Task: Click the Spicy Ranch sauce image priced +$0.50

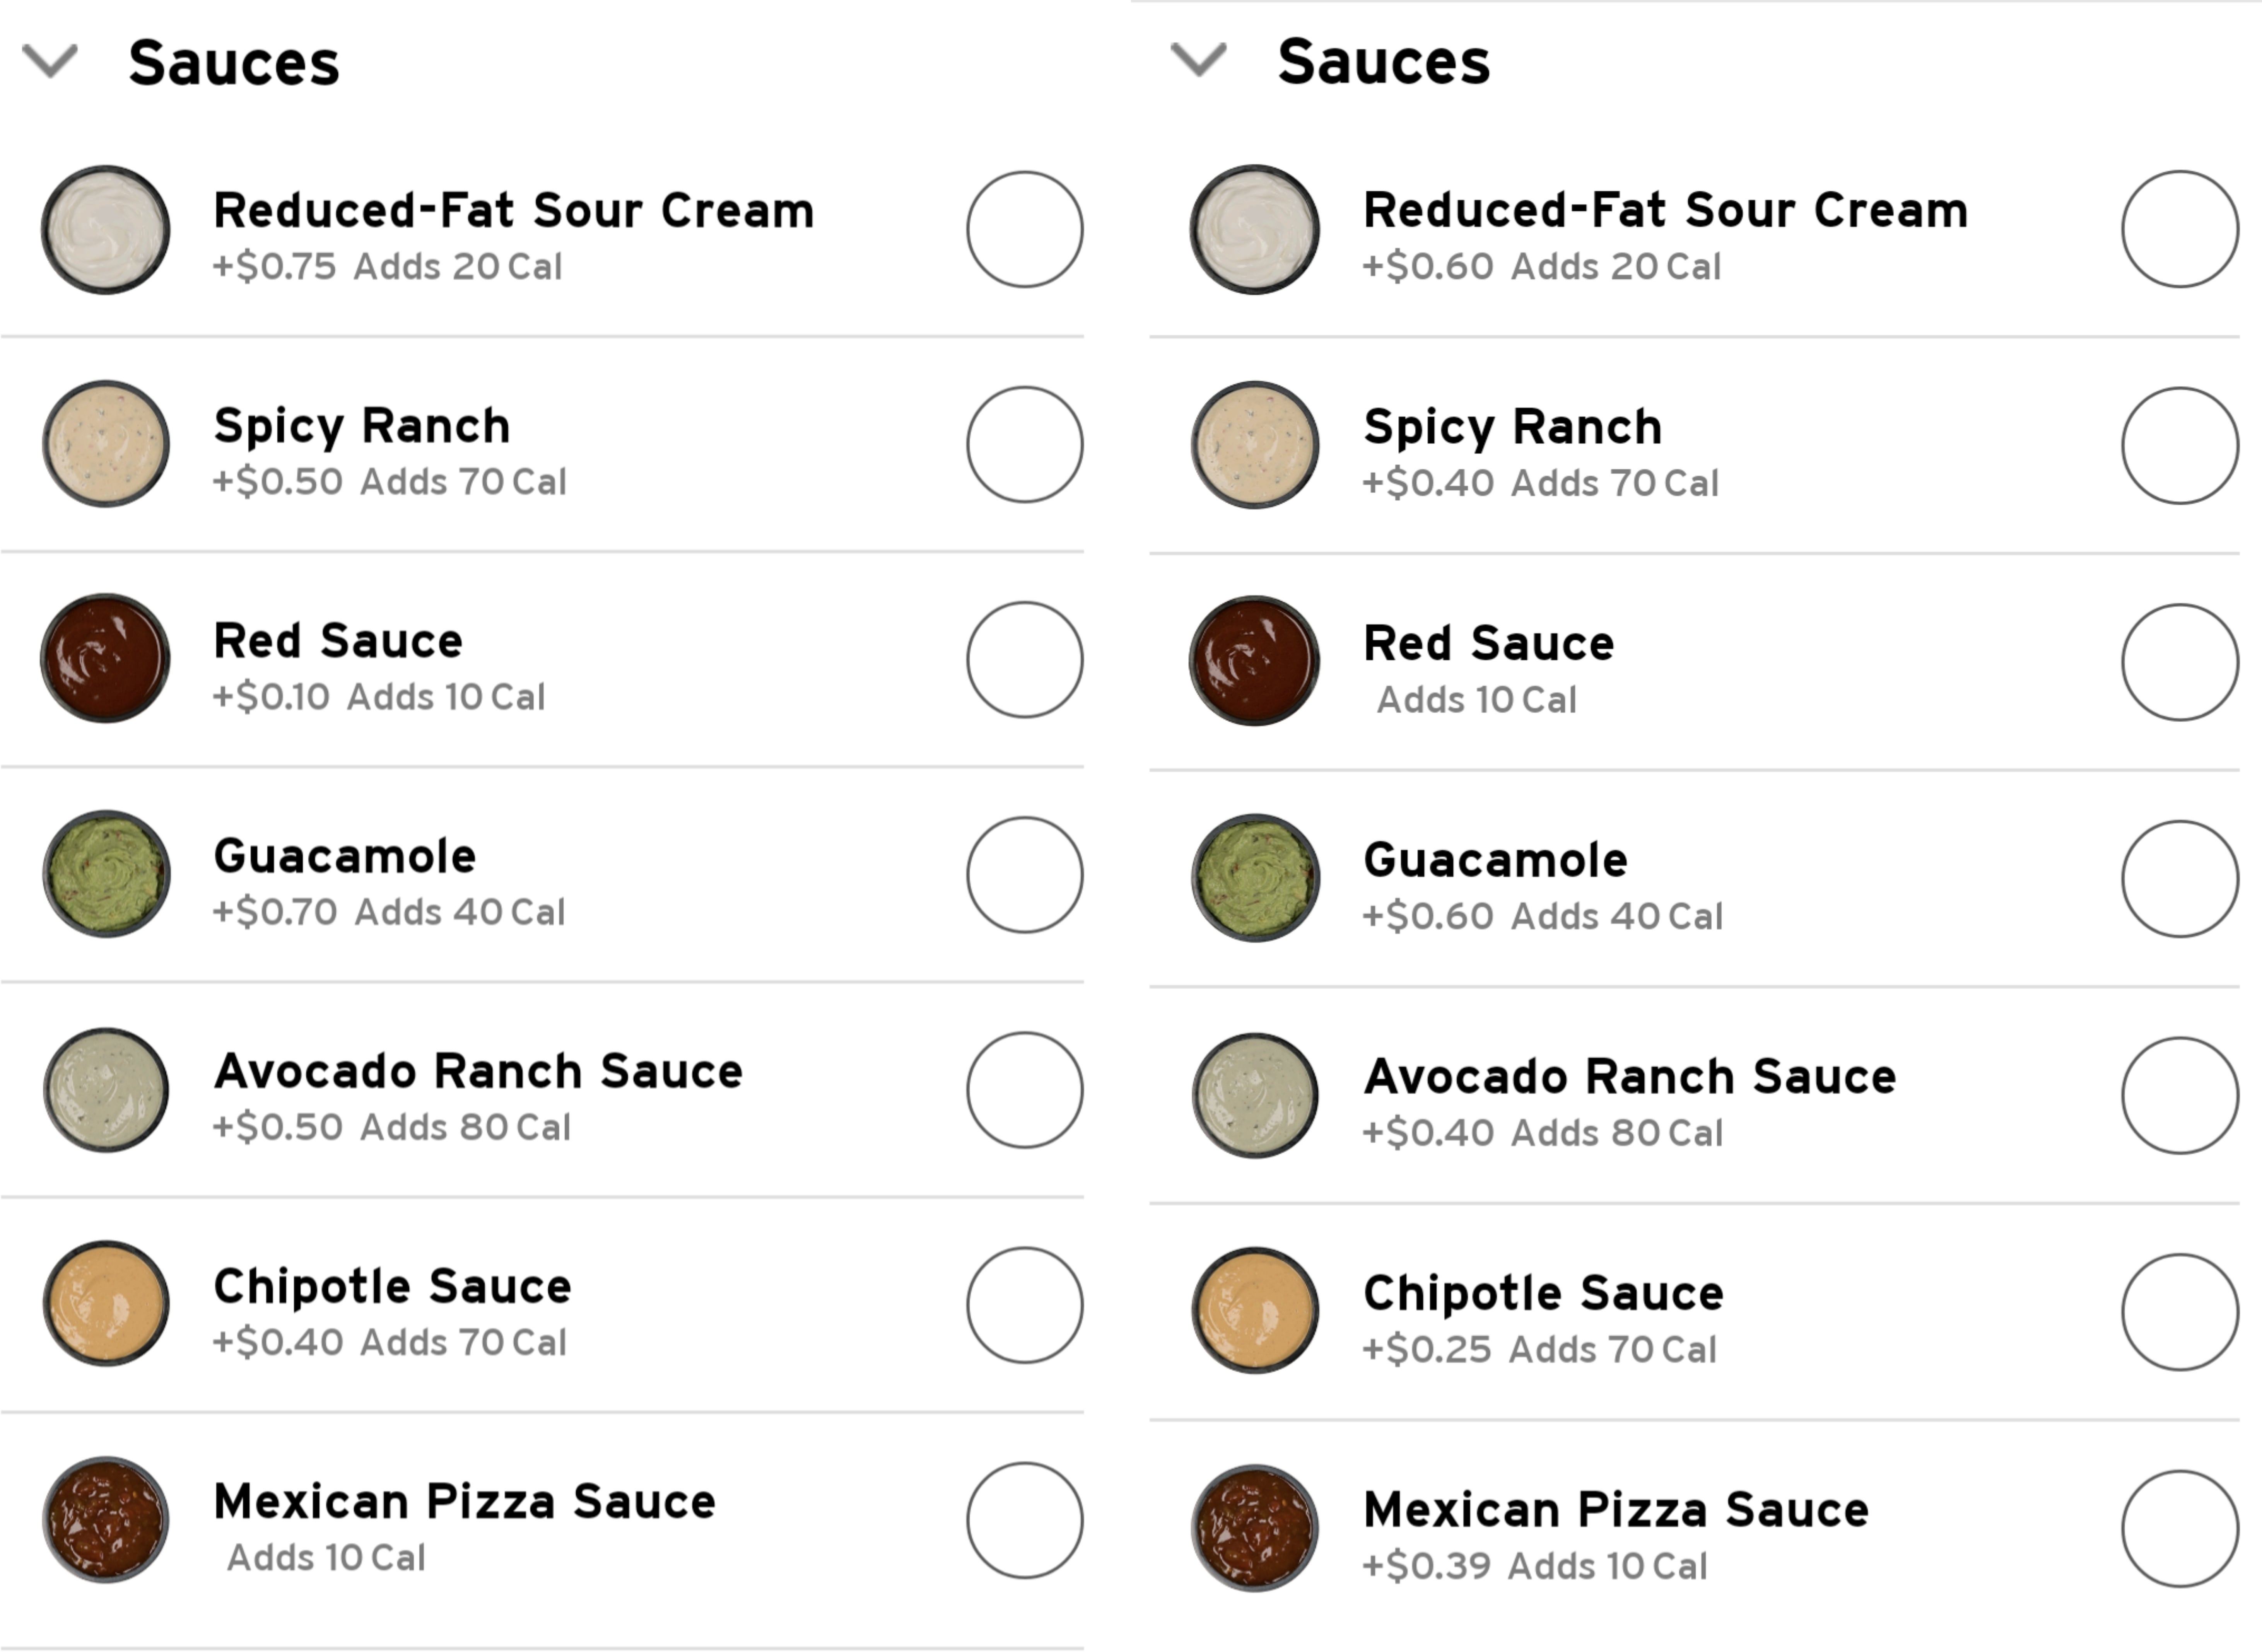Action: 105,444
